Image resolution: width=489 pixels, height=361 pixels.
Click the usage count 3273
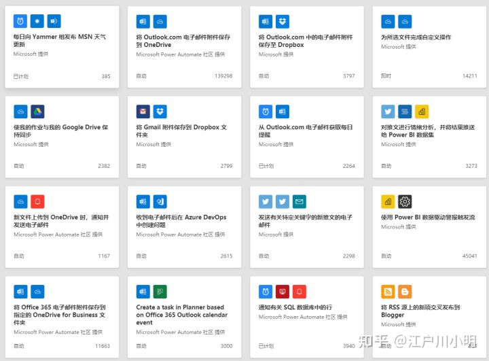471,166
